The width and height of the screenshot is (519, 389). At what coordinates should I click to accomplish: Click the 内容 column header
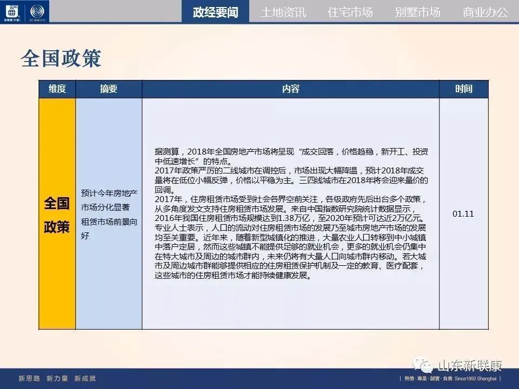(x=291, y=89)
